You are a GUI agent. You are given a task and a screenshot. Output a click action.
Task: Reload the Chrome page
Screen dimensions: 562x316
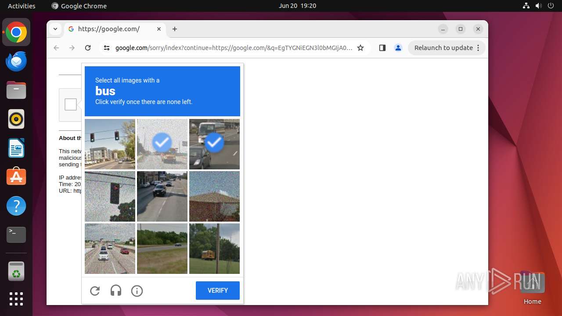(x=88, y=48)
